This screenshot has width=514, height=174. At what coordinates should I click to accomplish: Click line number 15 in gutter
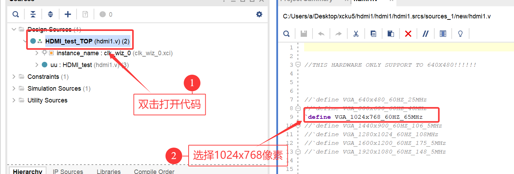click(290, 169)
